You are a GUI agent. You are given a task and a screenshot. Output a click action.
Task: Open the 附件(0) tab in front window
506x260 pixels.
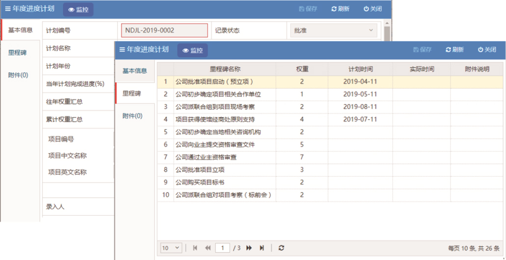click(x=133, y=116)
